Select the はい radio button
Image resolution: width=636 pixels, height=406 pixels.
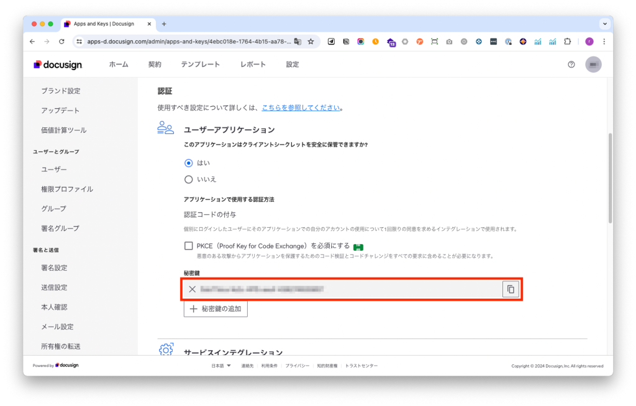click(x=189, y=163)
